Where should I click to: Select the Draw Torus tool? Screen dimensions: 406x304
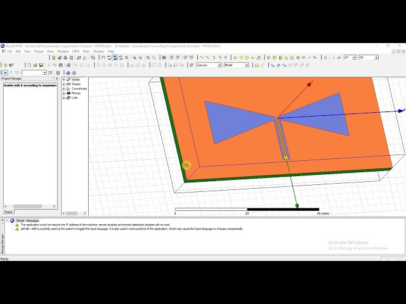coord(298,58)
